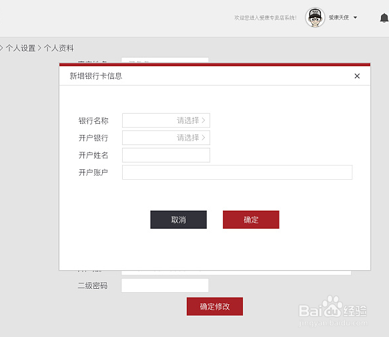Open the notification bell icon
The height and width of the screenshot is (337, 389).
[x=384, y=17]
